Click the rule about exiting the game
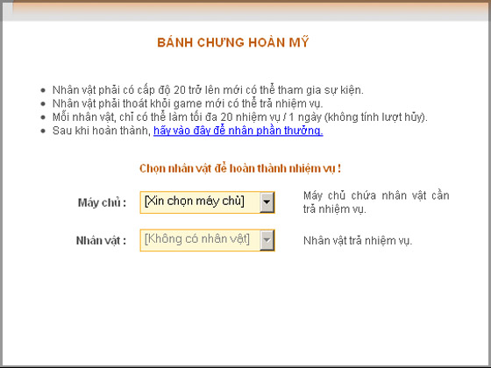Screen dimensions: 491x368 [x=188, y=103]
